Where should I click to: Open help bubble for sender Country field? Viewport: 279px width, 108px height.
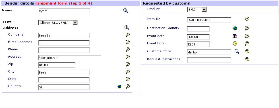click(128, 86)
